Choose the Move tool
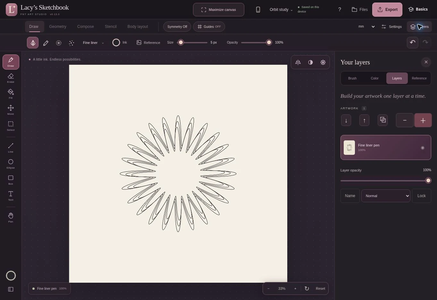The height and width of the screenshot is (300, 437). coord(11,110)
